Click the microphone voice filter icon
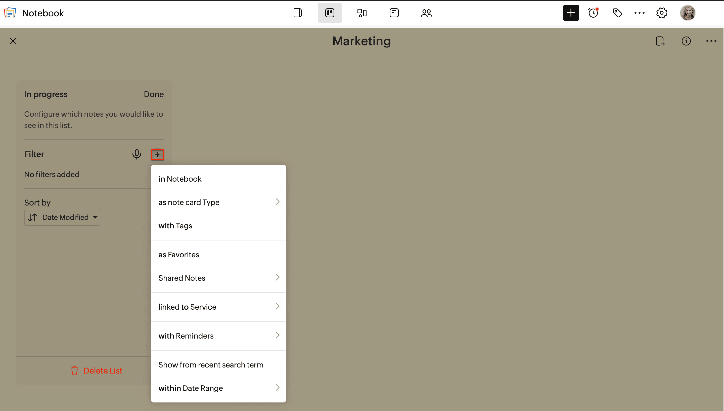 coord(137,154)
